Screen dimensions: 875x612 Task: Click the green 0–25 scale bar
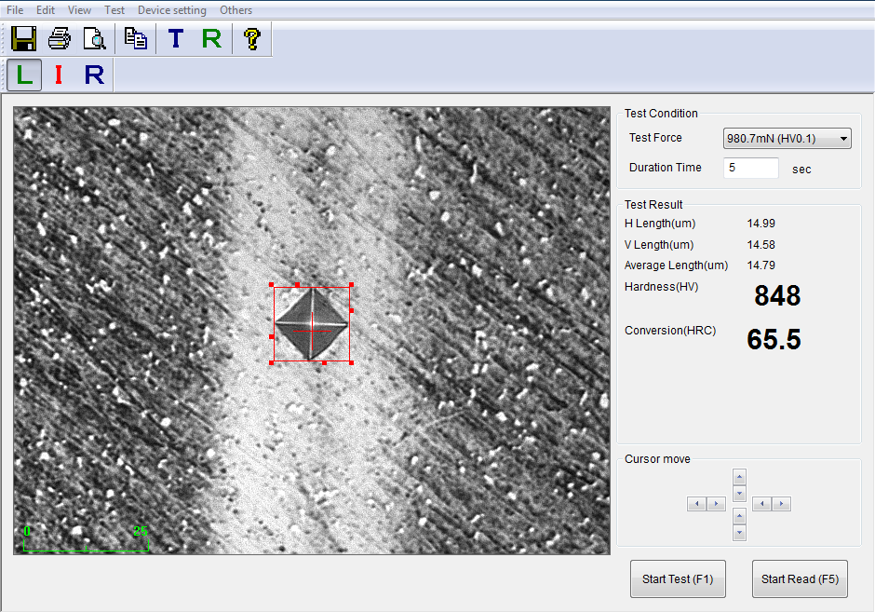tap(86, 538)
